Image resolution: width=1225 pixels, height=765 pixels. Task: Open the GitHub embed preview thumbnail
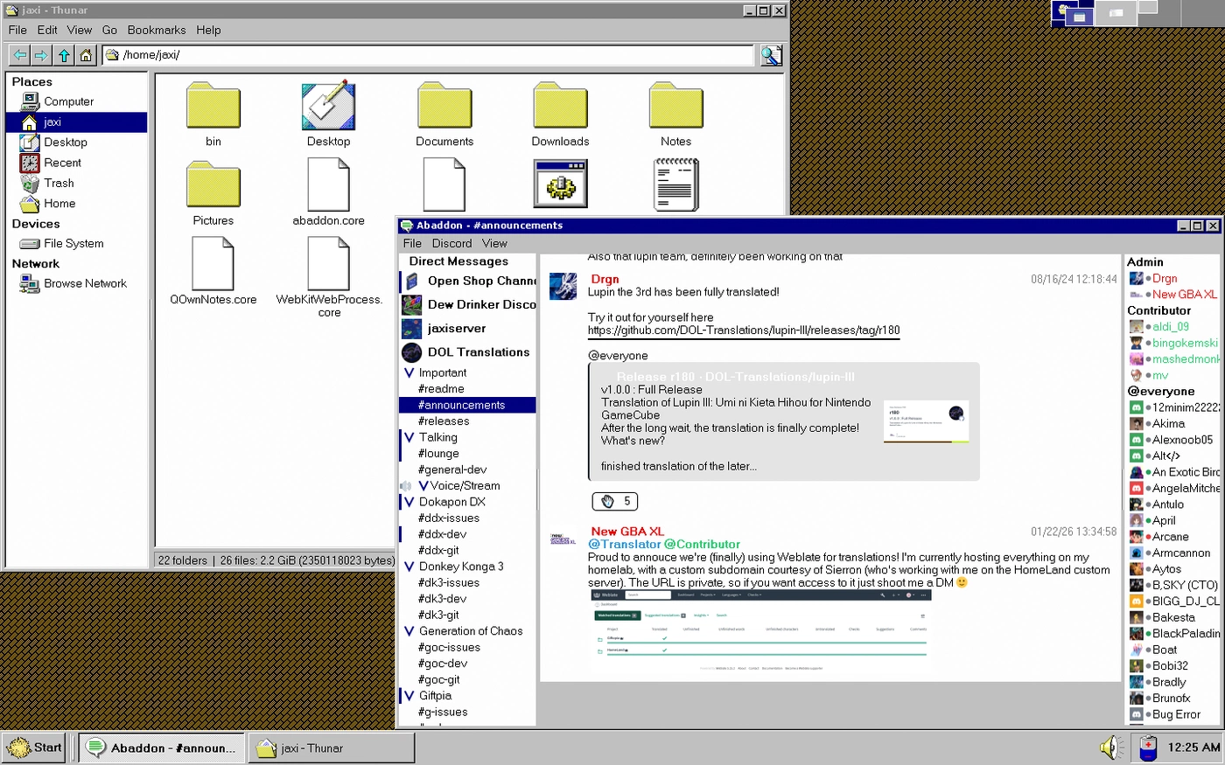[x=926, y=422]
